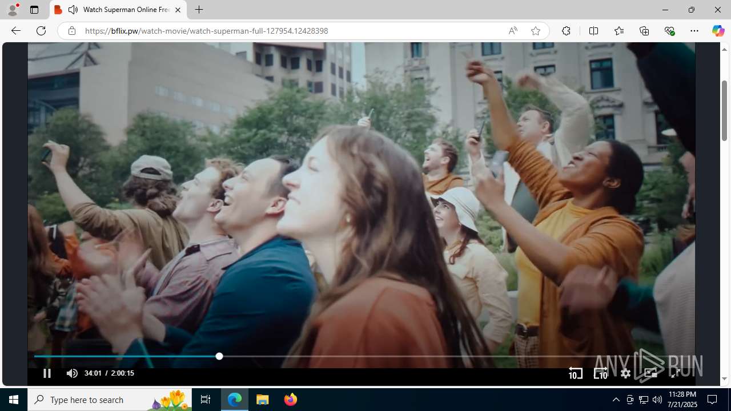Open the Windows Start menu
The height and width of the screenshot is (411, 731).
14,400
